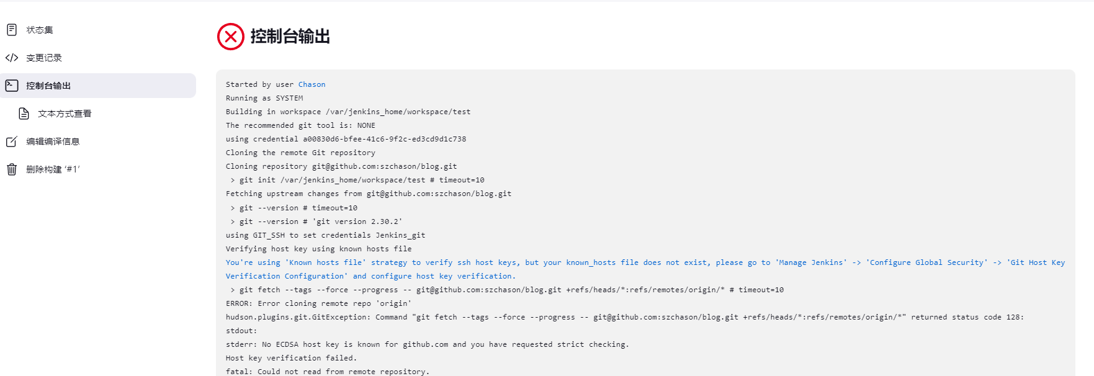Open user Chason's profile link
This screenshot has width=1094, height=376.
click(x=312, y=84)
